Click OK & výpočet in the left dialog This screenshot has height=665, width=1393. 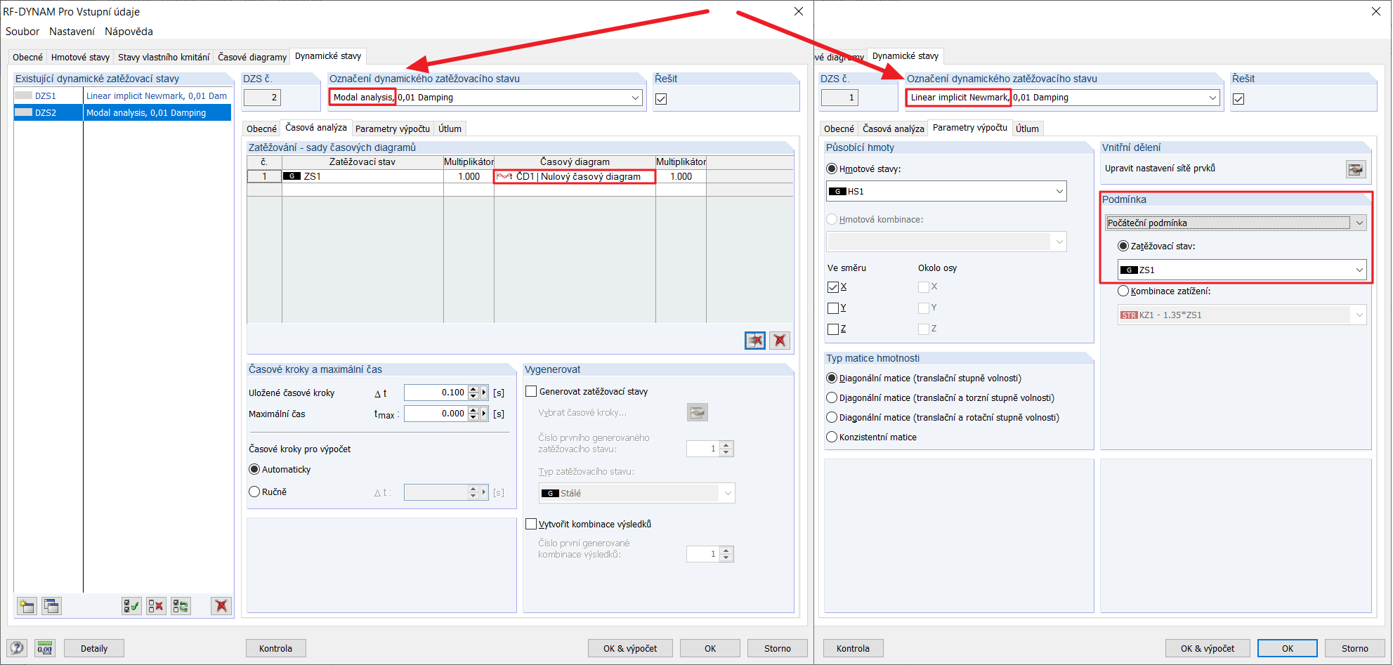tap(630, 648)
